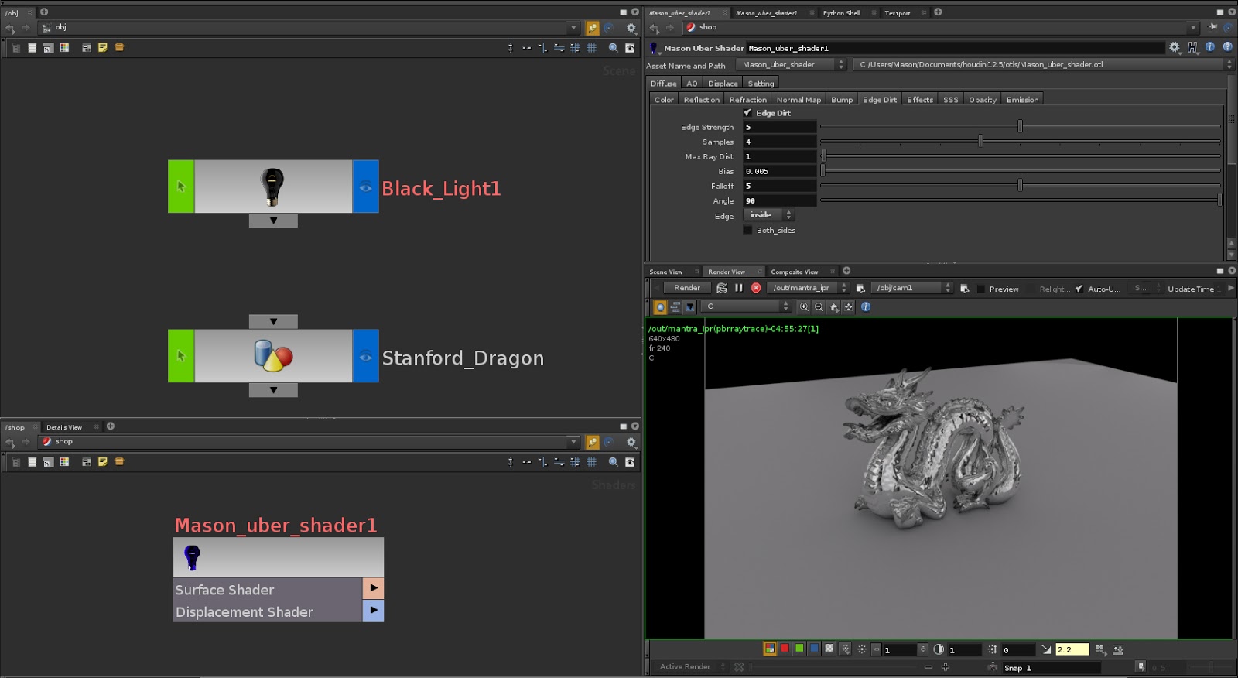Toggle the Auto-Update checkbox
Image resolution: width=1238 pixels, height=678 pixels.
[1079, 289]
